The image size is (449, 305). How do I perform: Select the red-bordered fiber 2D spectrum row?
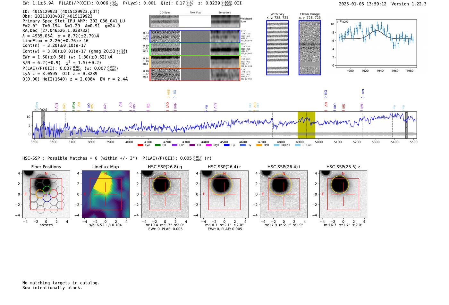click(x=195, y=74)
